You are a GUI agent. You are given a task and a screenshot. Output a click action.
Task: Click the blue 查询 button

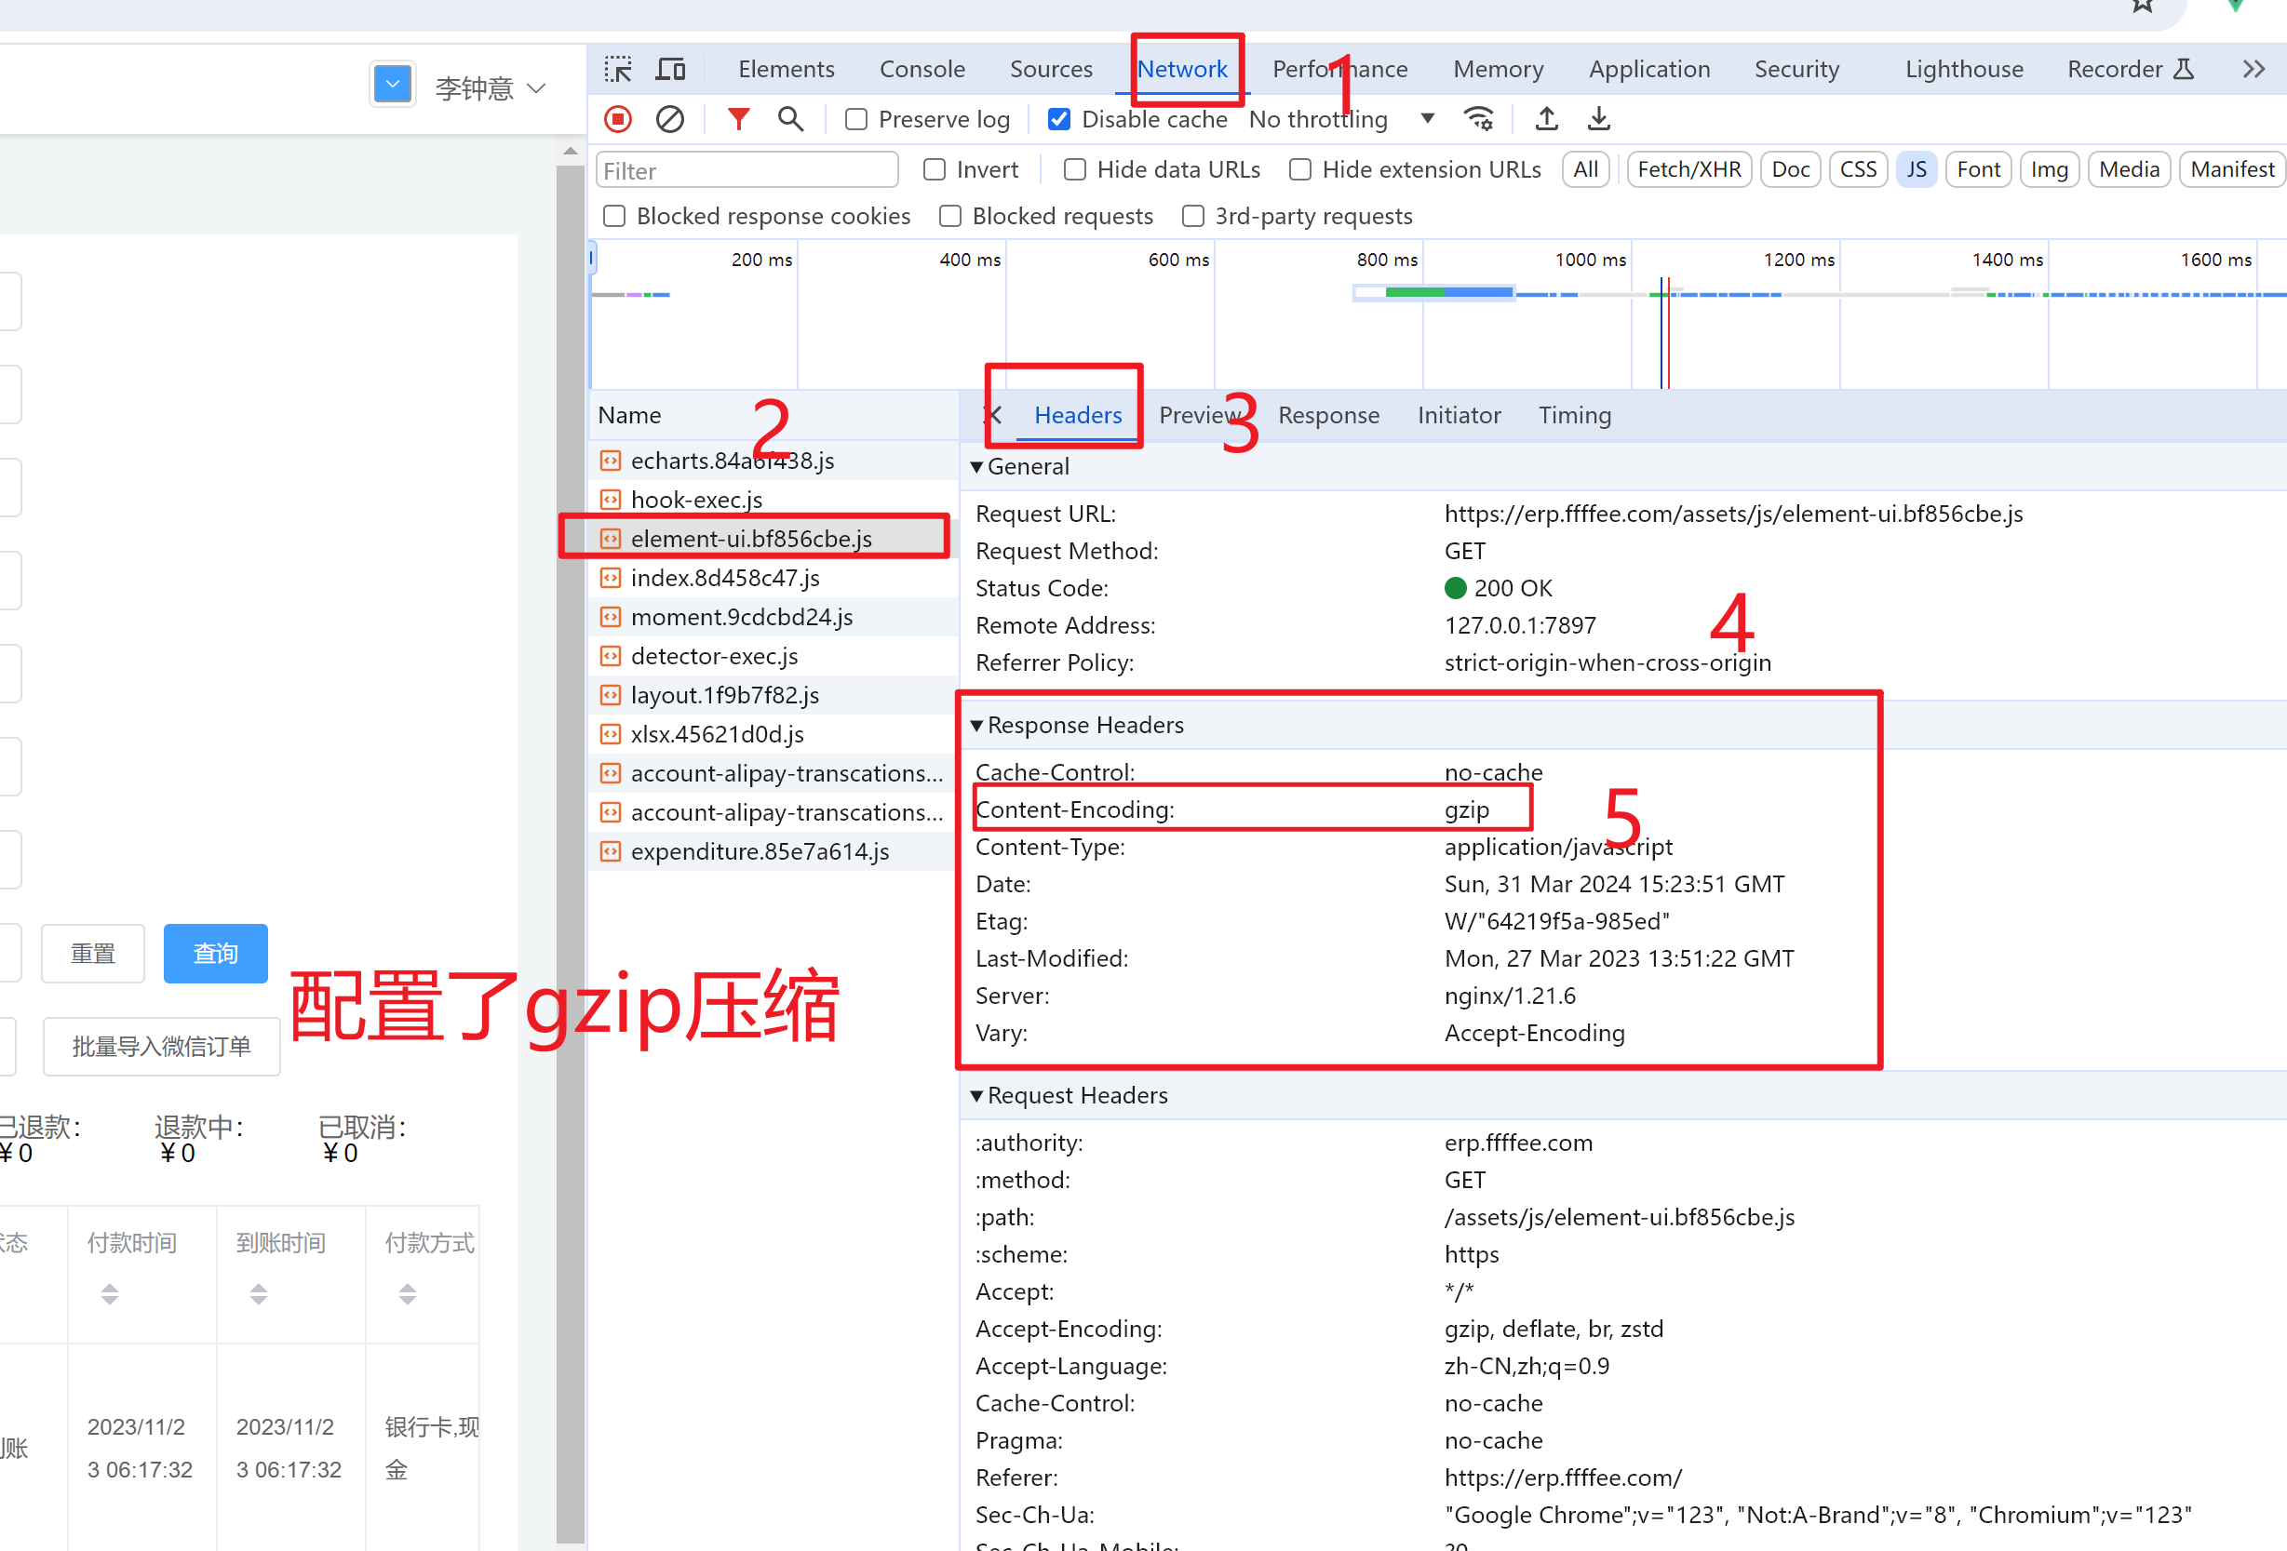pos(216,952)
